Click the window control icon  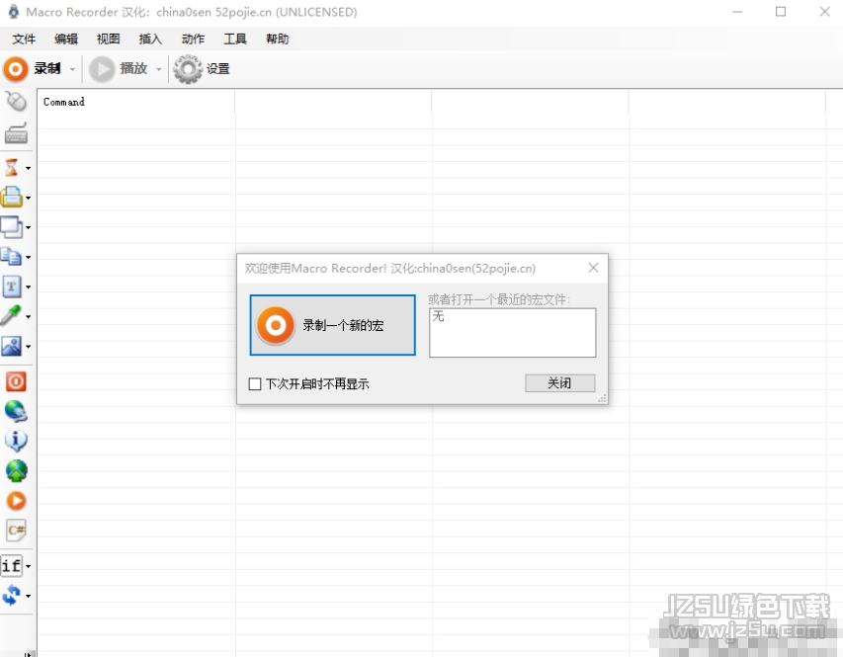(11, 227)
